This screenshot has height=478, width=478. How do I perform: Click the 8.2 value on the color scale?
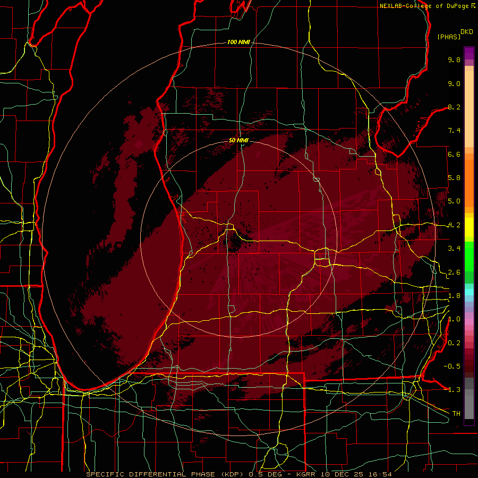454,107
